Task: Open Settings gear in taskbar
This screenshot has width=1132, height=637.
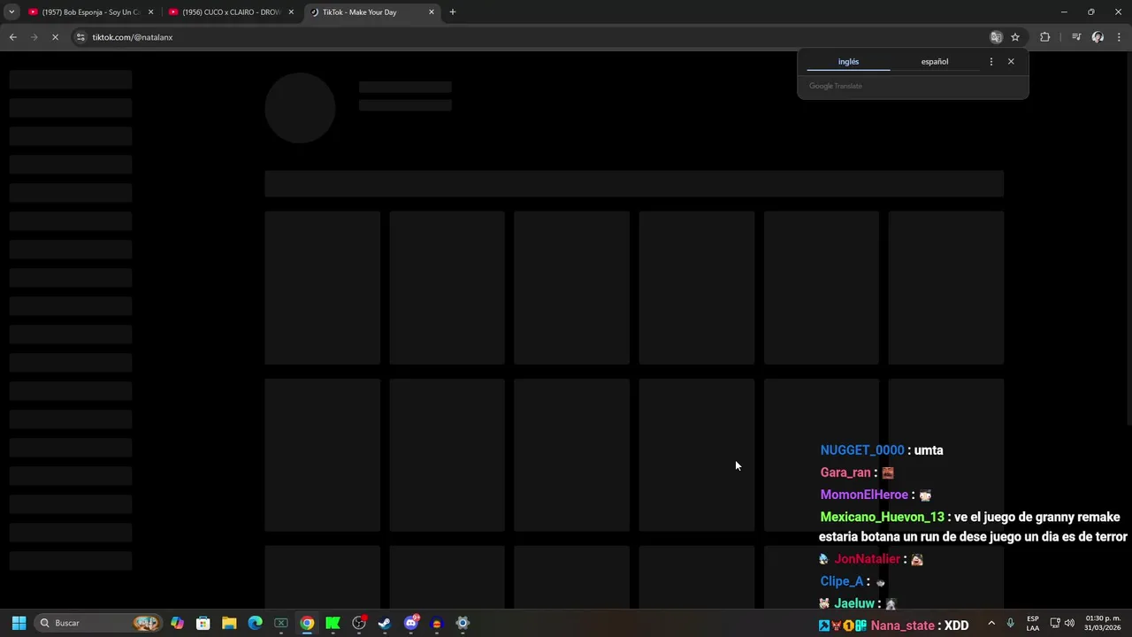Action: point(463,623)
